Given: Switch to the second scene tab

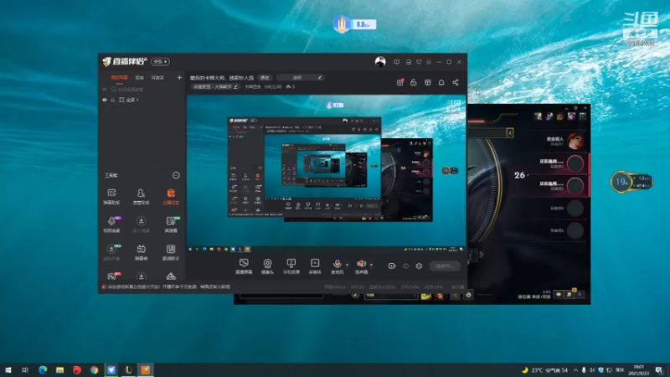Looking at the screenshot, I should [x=139, y=77].
